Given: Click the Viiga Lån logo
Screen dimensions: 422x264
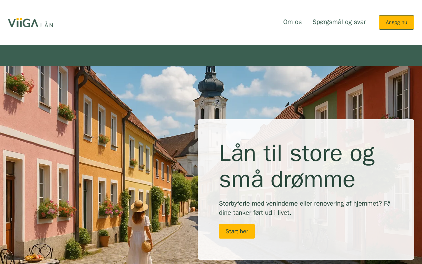Looking at the screenshot, I should (30, 22).
